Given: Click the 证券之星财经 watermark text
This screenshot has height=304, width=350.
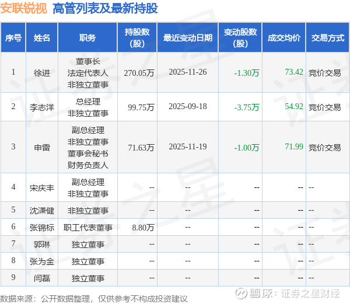Looking at the screenshot, I should tap(310, 293).
